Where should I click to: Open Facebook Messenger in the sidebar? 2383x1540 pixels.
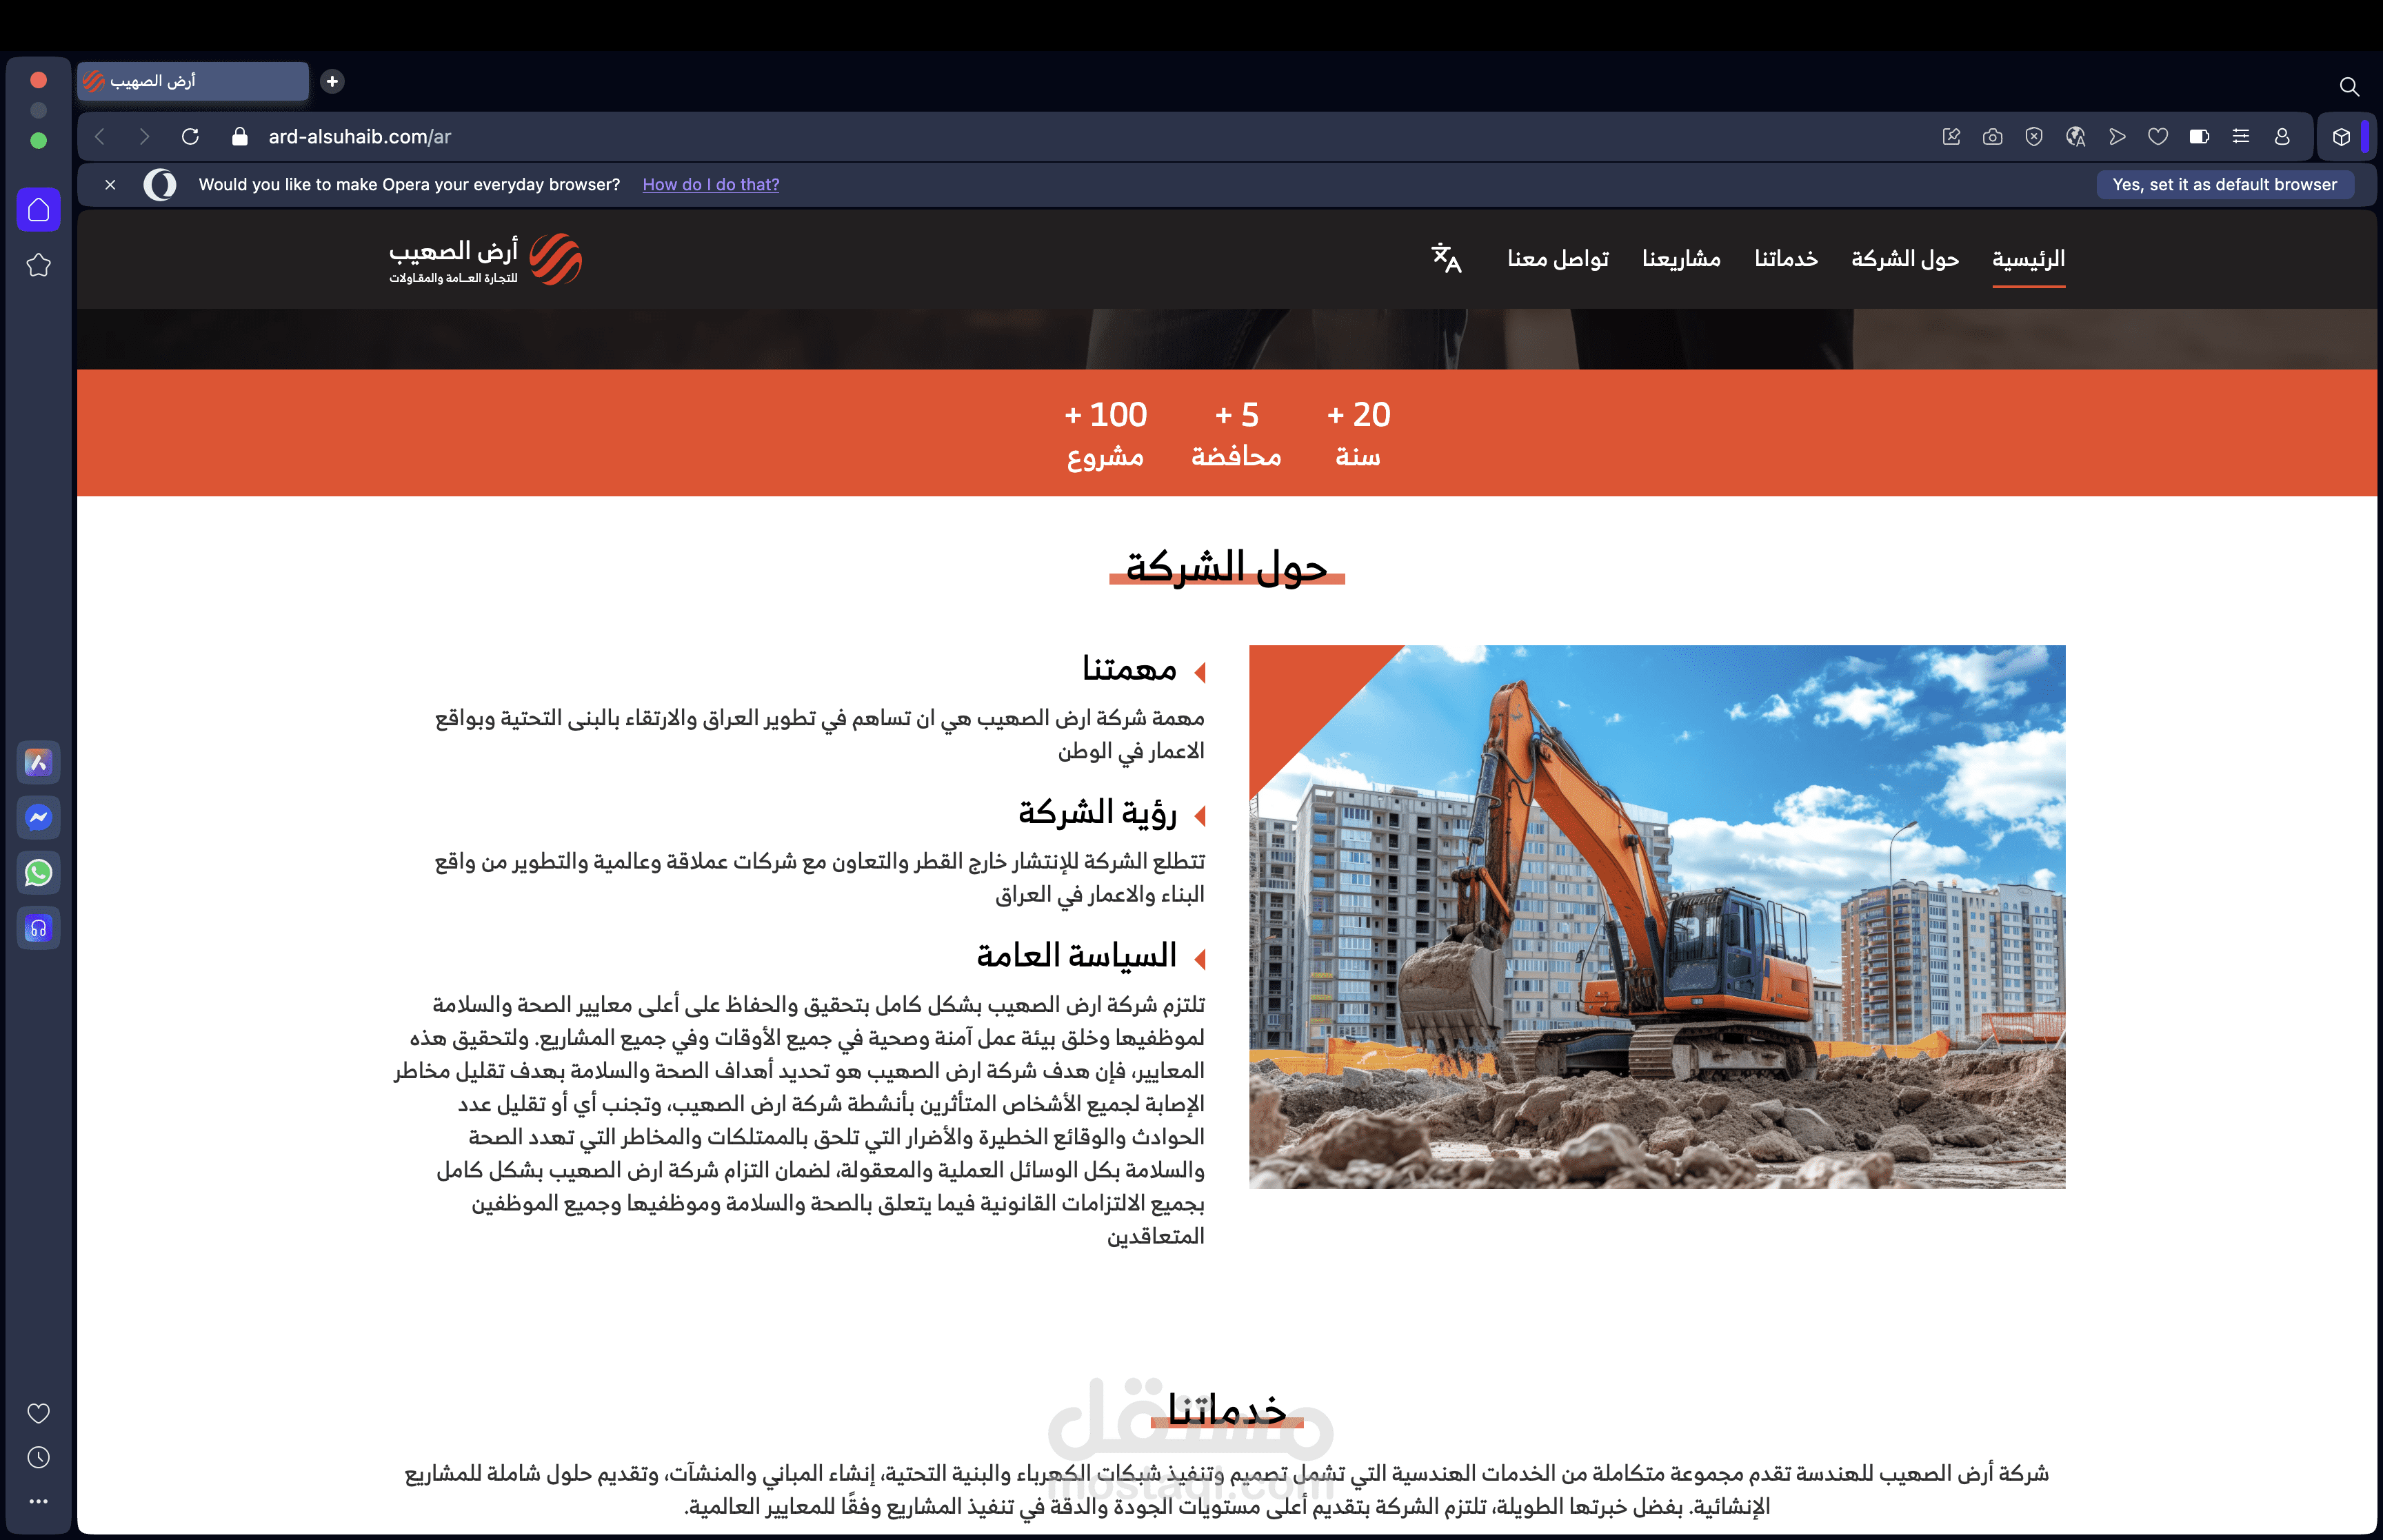click(x=38, y=817)
